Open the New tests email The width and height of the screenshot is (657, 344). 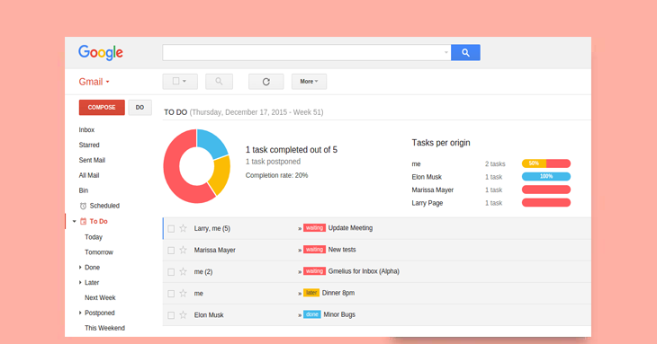tap(342, 250)
